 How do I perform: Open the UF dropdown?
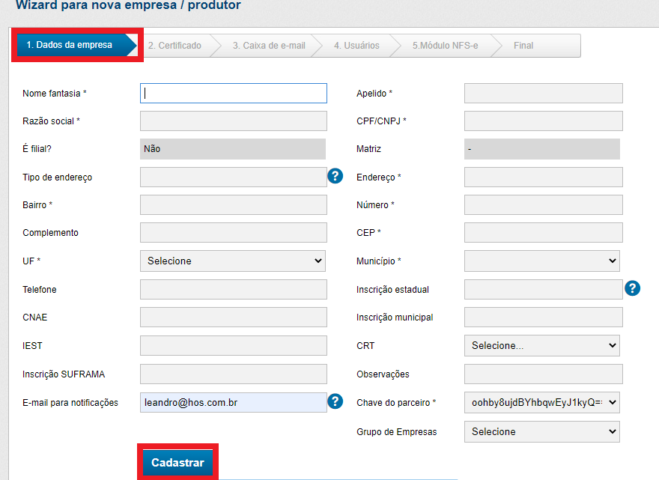point(233,261)
